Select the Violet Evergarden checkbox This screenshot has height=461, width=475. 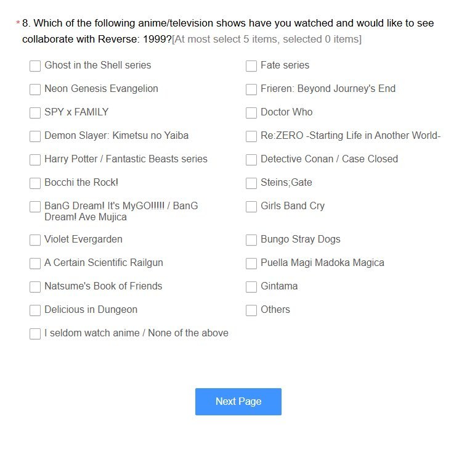click(x=35, y=239)
